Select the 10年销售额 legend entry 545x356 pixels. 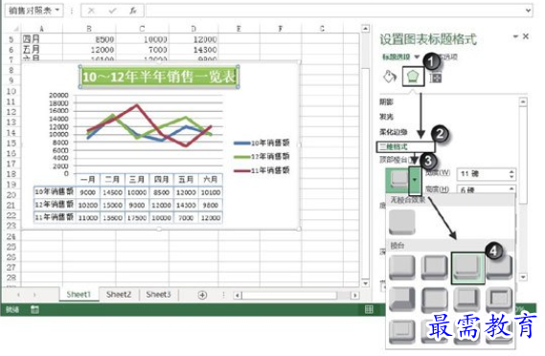[x=261, y=143]
